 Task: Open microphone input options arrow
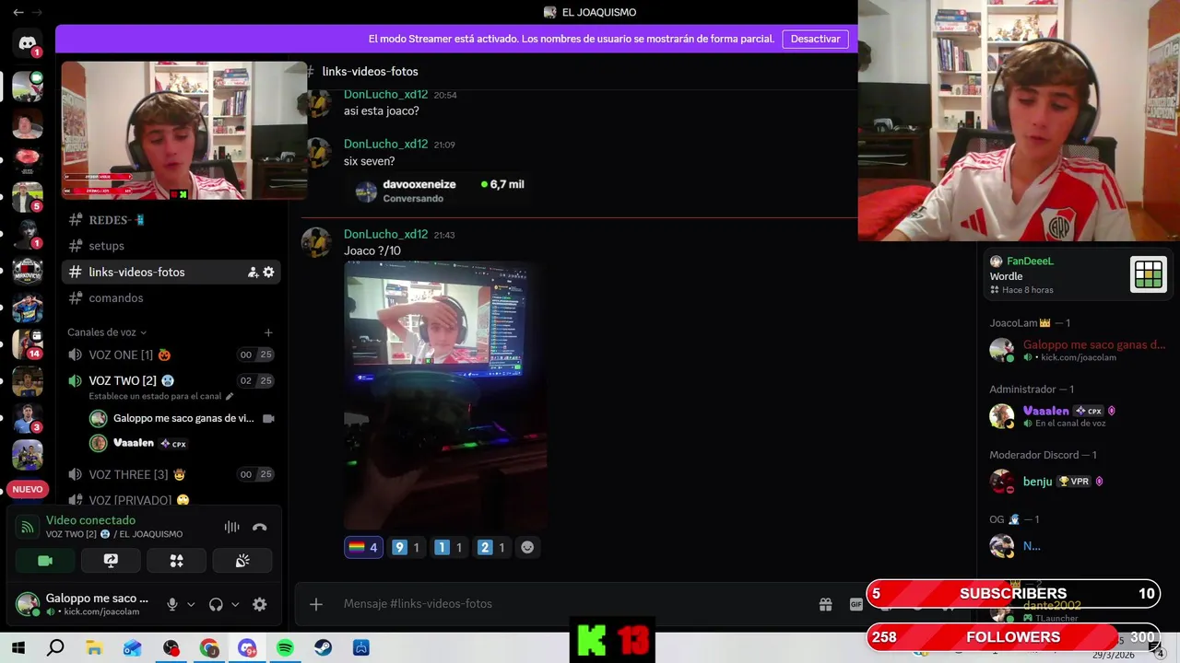[x=191, y=605]
